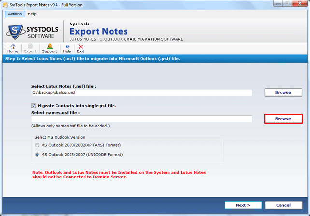Click the Next > button
This screenshot has width=310, height=216.
pos(243,205)
